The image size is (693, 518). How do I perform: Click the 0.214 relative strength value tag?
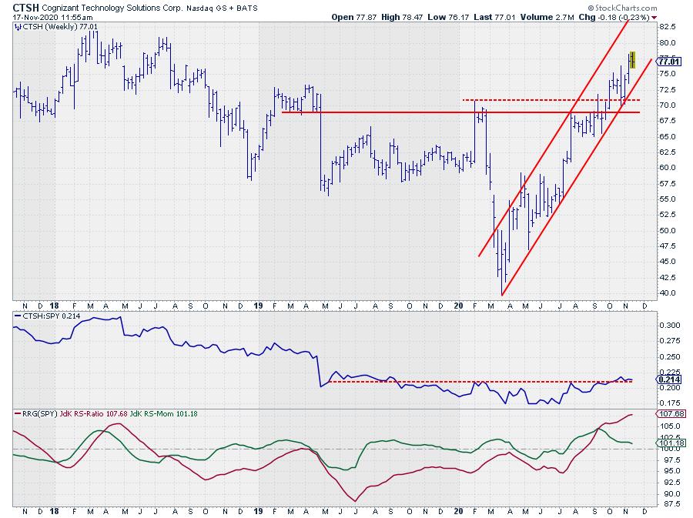click(668, 379)
